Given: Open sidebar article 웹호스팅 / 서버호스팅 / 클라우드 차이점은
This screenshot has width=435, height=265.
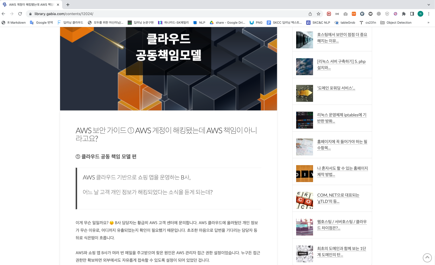Looking at the screenshot, I should [x=342, y=225].
